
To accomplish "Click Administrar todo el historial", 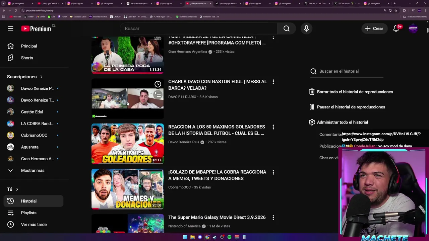I will [x=342, y=122].
